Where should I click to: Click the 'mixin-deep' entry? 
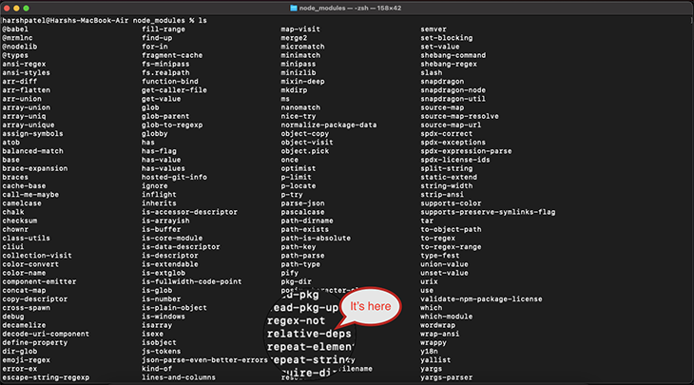[302, 82]
